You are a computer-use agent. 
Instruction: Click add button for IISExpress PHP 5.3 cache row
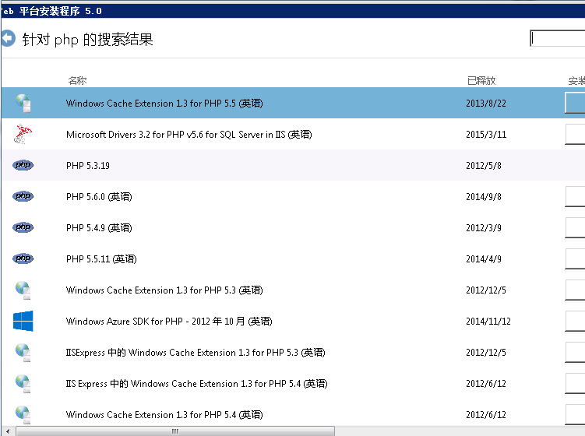click(575, 353)
